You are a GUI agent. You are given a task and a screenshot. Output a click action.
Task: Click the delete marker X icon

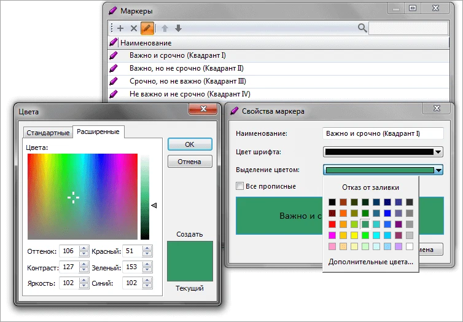(x=134, y=28)
